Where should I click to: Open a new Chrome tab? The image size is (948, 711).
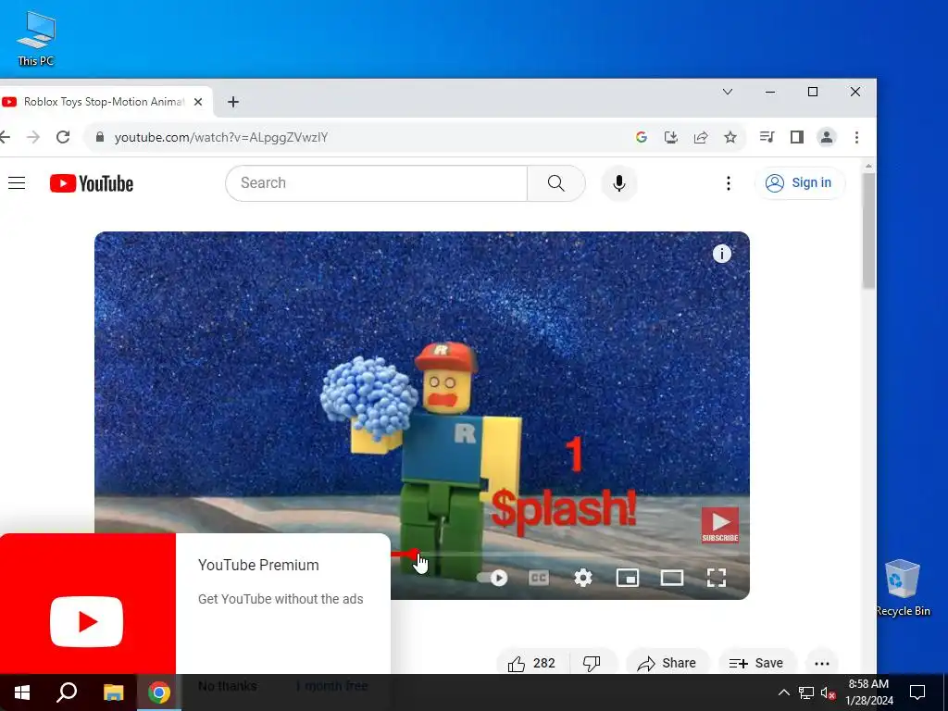point(233,102)
